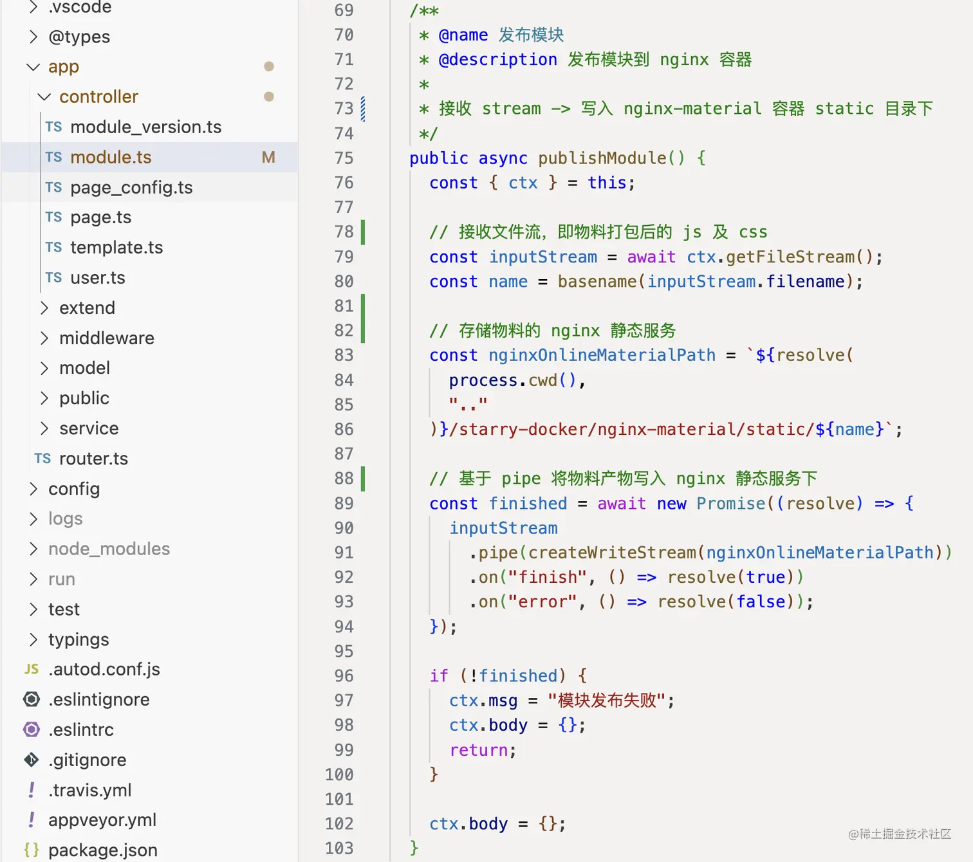Click on publishModule method name
The width and height of the screenshot is (973, 862).
click(x=602, y=158)
